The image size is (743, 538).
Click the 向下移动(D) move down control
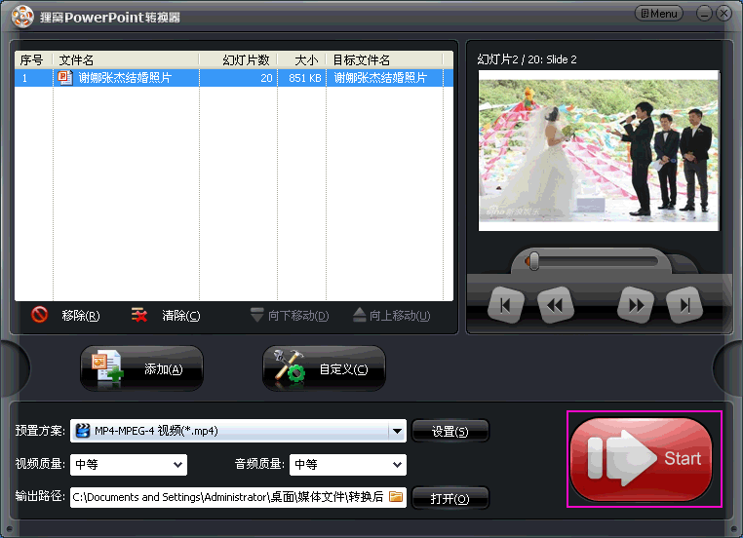click(290, 315)
